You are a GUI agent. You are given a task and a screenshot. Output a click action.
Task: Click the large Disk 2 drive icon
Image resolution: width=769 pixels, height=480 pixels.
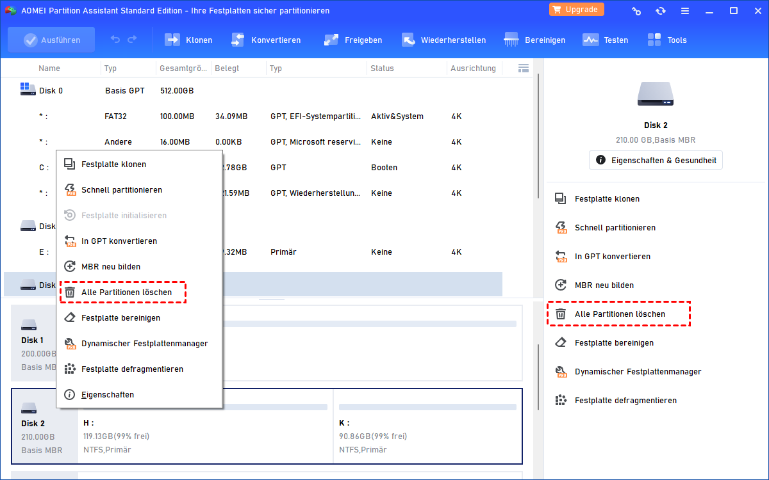(656, 94)
